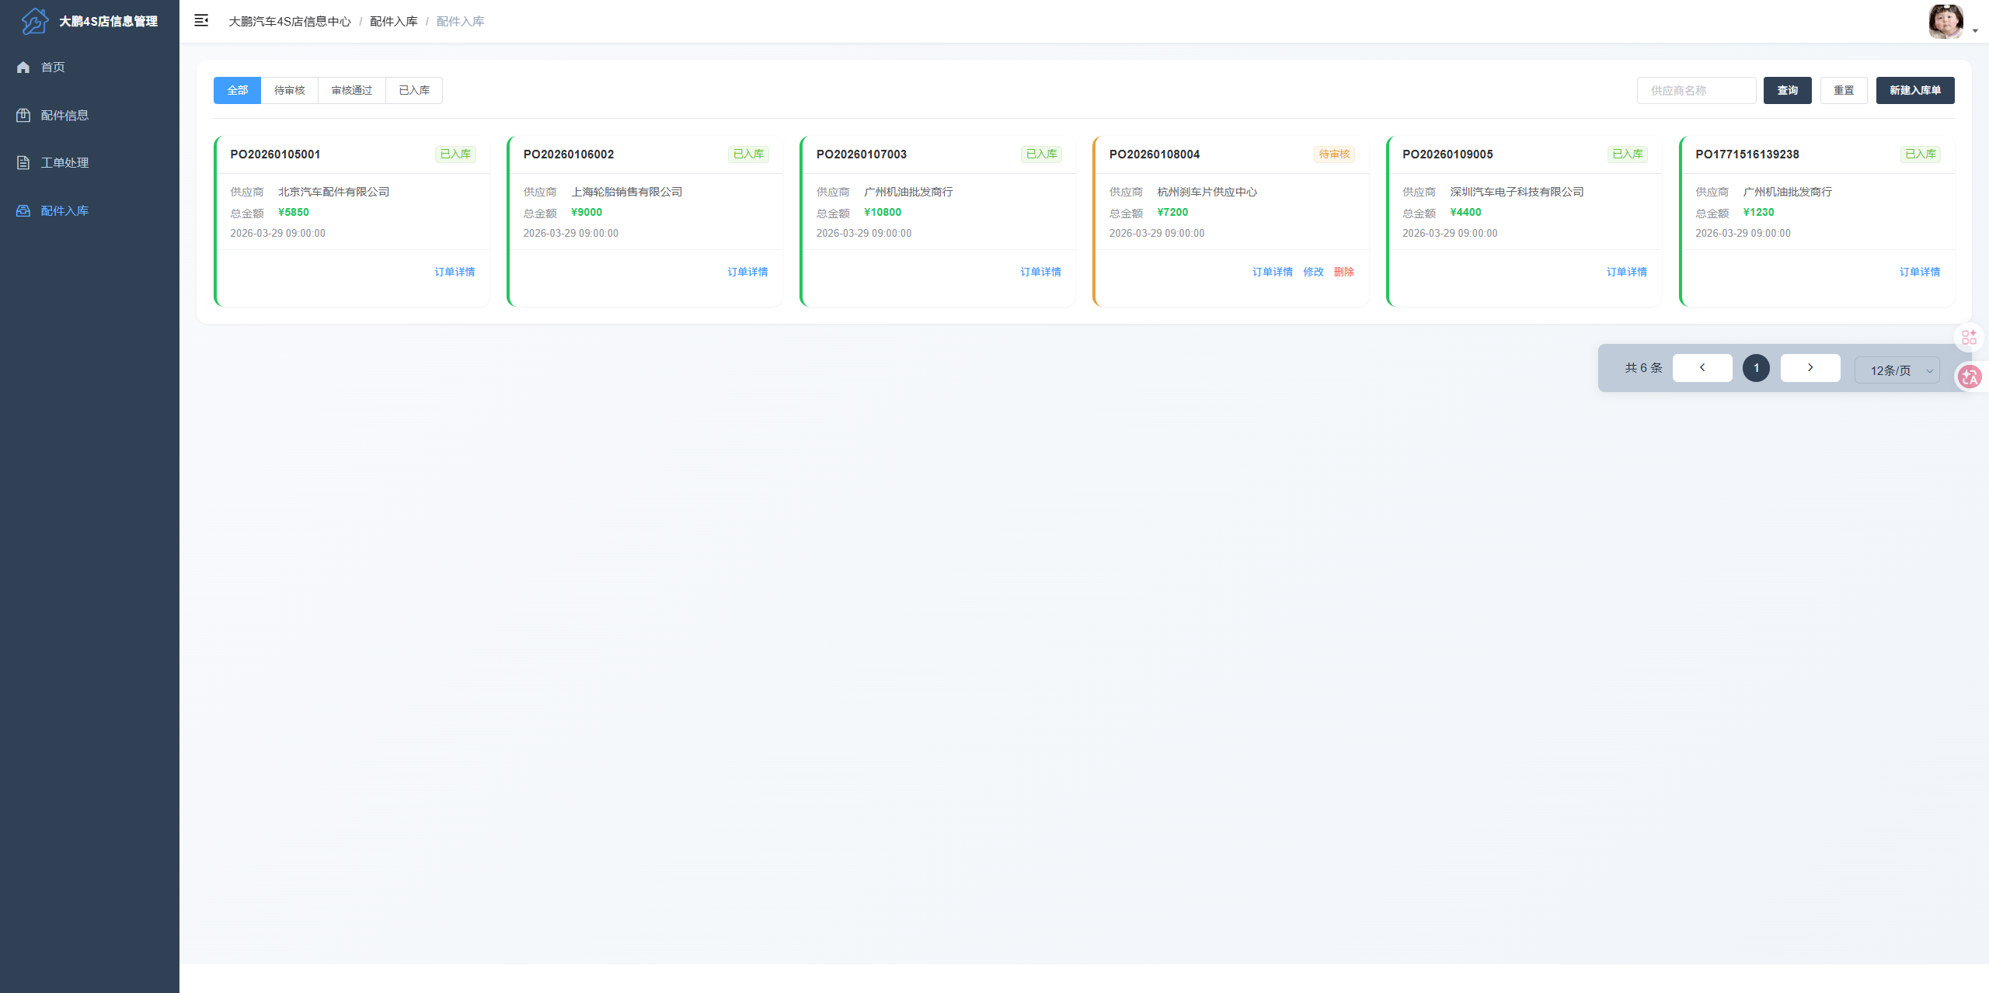Click supplier 北京汽车配件有限公司
Image resolution: width=1989 pixels, height=993 pixels.
point(334,192)
